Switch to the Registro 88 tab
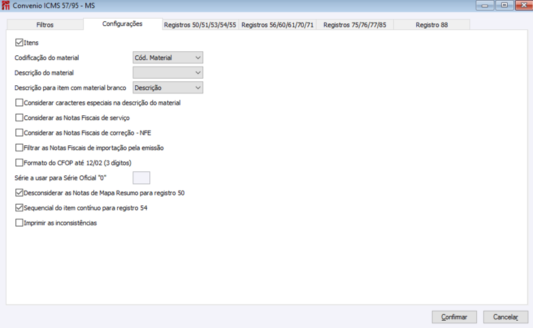The image size is (533, 328). pos(432,25)
